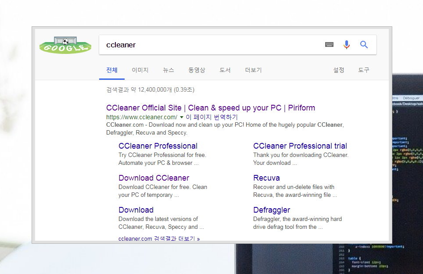Viewport: 423px width, 274px height.
Task: Switch to the 뉴스 tab
Action: point(168,70)
